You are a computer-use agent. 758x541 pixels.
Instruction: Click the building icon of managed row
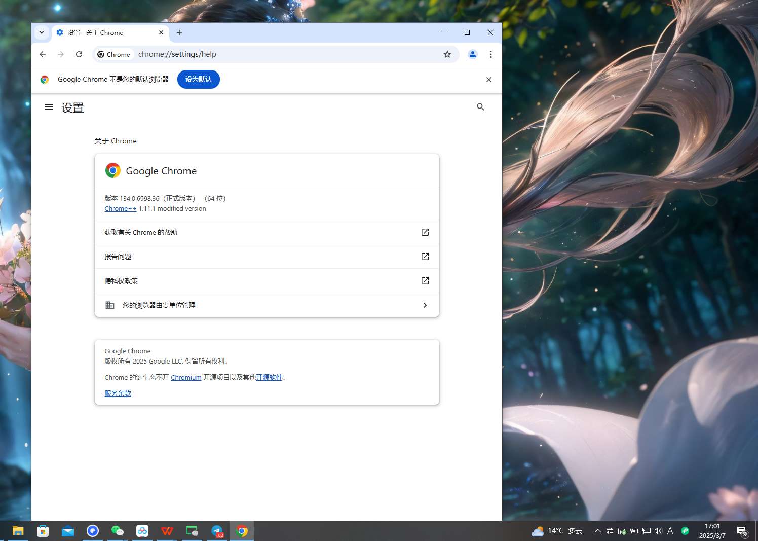110,305
